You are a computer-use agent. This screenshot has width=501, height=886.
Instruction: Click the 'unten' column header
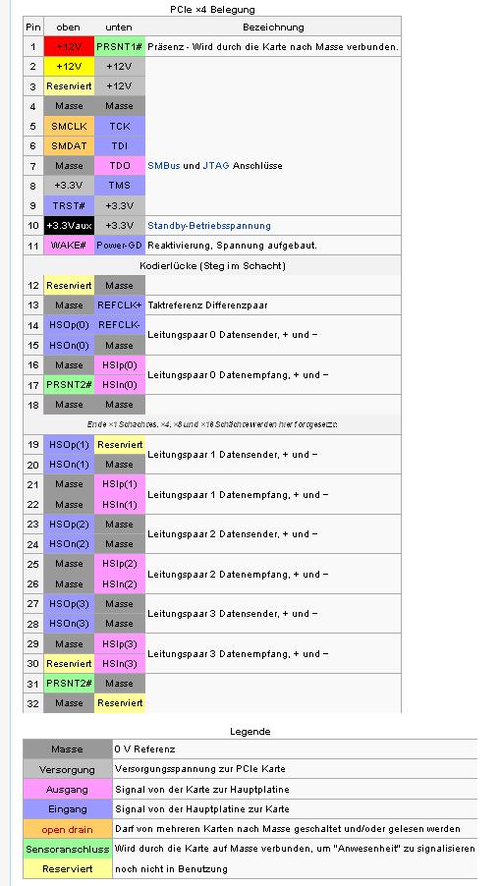coord(119,28)
